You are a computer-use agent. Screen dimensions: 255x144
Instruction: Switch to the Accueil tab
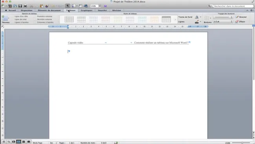point(11,10)
